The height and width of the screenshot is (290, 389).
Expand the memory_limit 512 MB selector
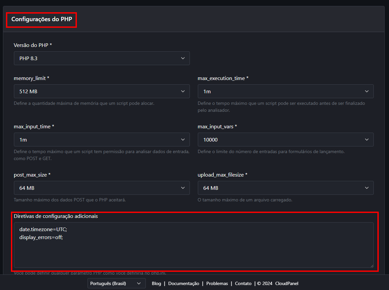click(x=102, y=91)
